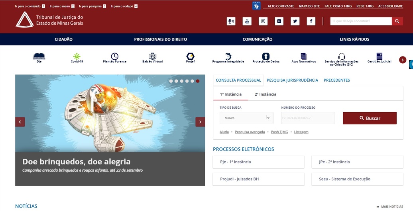Open Acessibilidade link
Viewport: 413px width, 211px height.
pyautogui.click(x=390, y=6)
